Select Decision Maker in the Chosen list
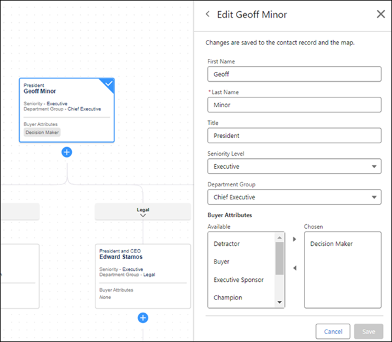The image size is (392, 342). (x=331, y=244)
